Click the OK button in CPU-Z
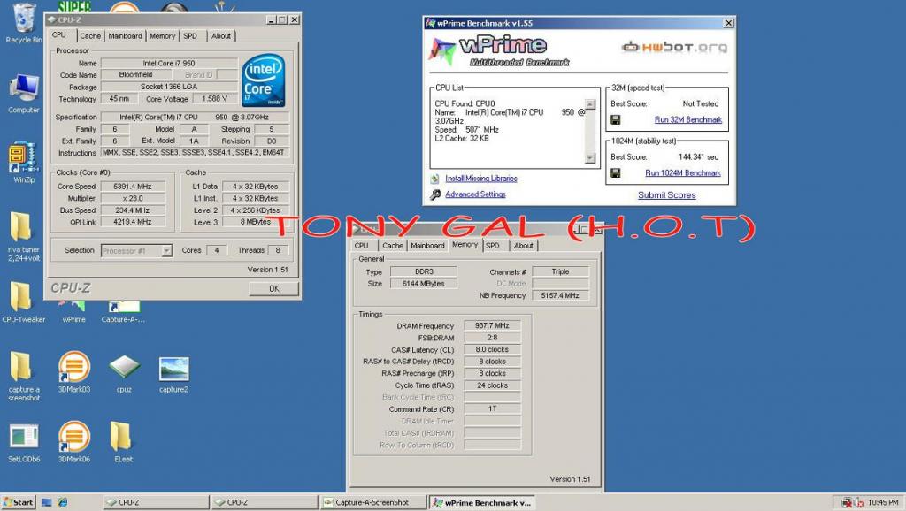Screen dimensions: 906x511 (x=274, y=289)
